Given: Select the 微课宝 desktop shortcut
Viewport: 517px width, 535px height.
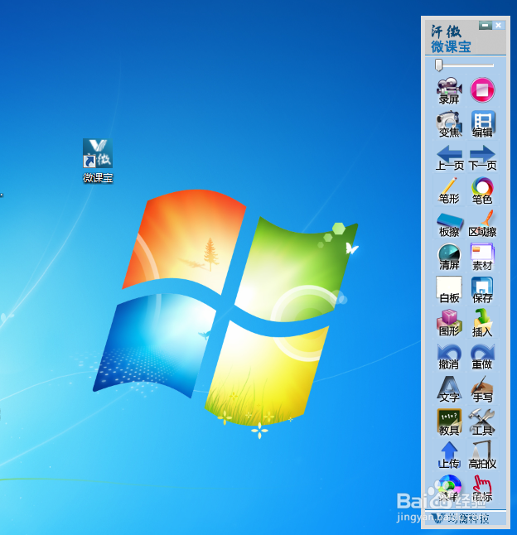Looking at the screenshot, I should [98, 161].
